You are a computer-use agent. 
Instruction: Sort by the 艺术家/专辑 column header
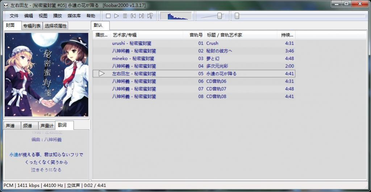[147, 35]
